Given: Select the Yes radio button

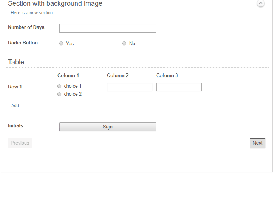Looking at the screenshot, I should [61, 44].
